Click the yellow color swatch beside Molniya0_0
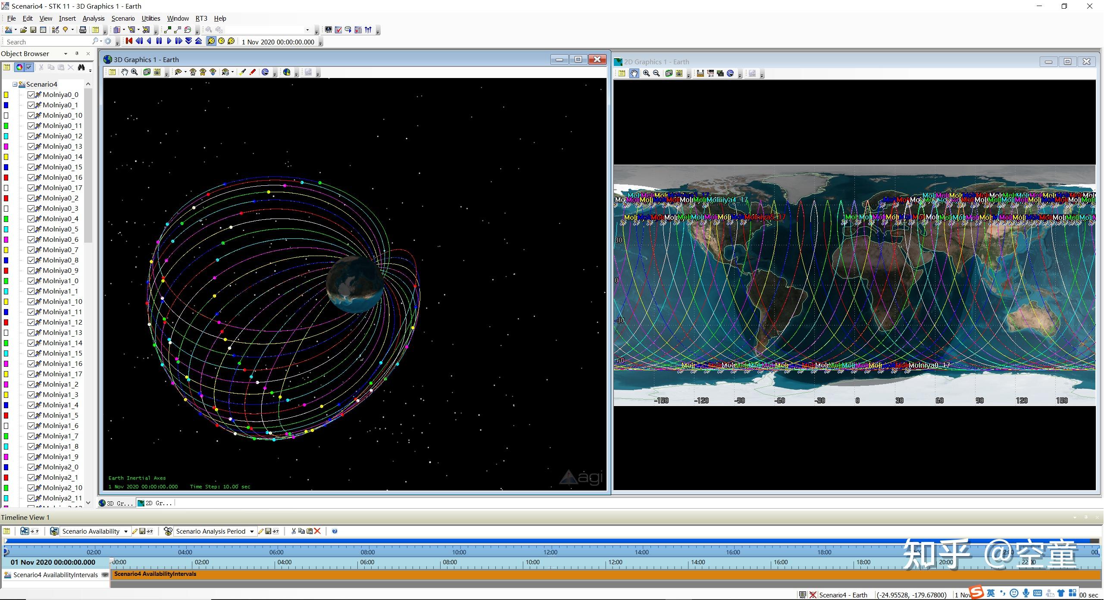The image size is (1107, 600). (x=6, y=95)
